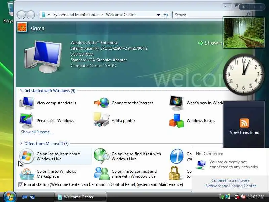This screenshot has height=202, width=269.
Task: Open the Windows Start orb
Action: click(10, 197)
